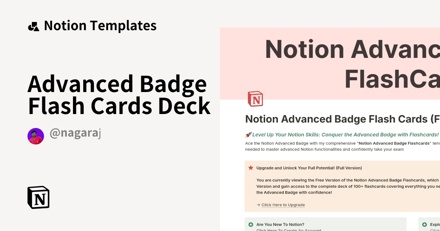Follow 'Click Here To Create An Account'

pyautogui.click(x=289, y=230)
